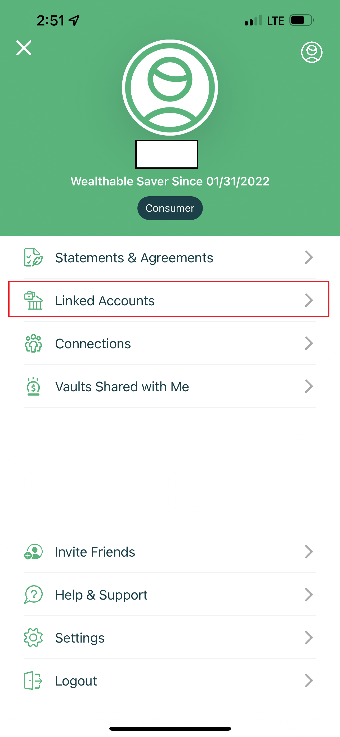
Task: Tap the Logout door icon
Action: click(x=33, y=680)
